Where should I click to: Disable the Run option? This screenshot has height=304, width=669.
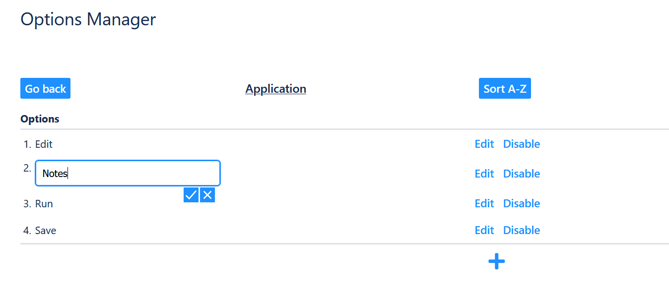(x=521, y=204)
